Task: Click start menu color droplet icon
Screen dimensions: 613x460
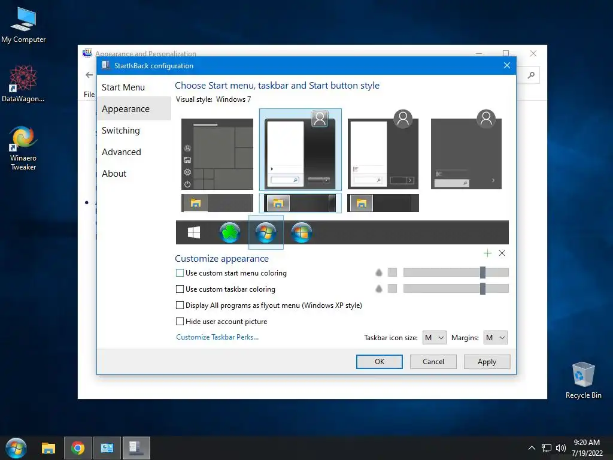Action: click(x=378, y=273)
